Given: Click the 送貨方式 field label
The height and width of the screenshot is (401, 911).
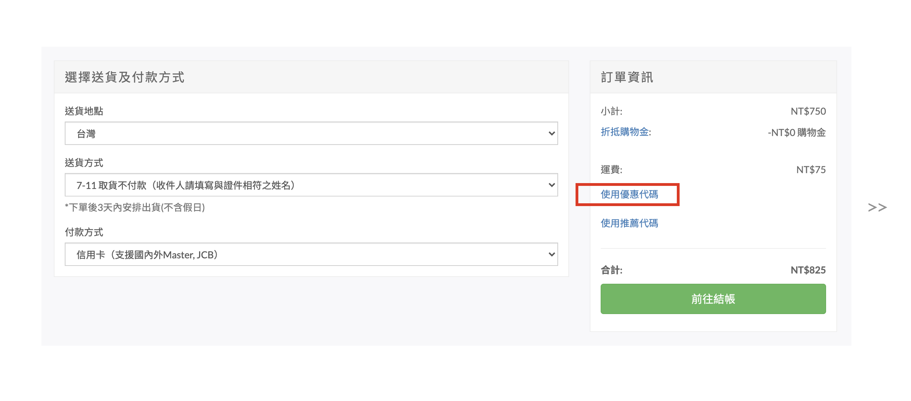Looking at the screenshot, I should point(84,163).
